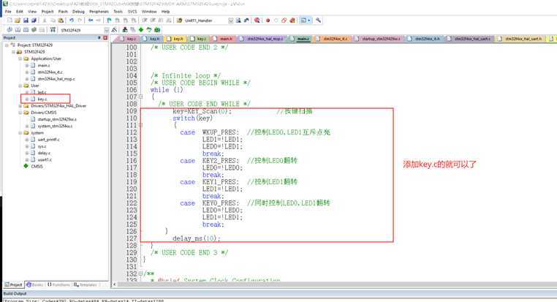Navigate forwards with the right arrow icon
Viewport: 557px width, 302px height.
click(99, 20)
